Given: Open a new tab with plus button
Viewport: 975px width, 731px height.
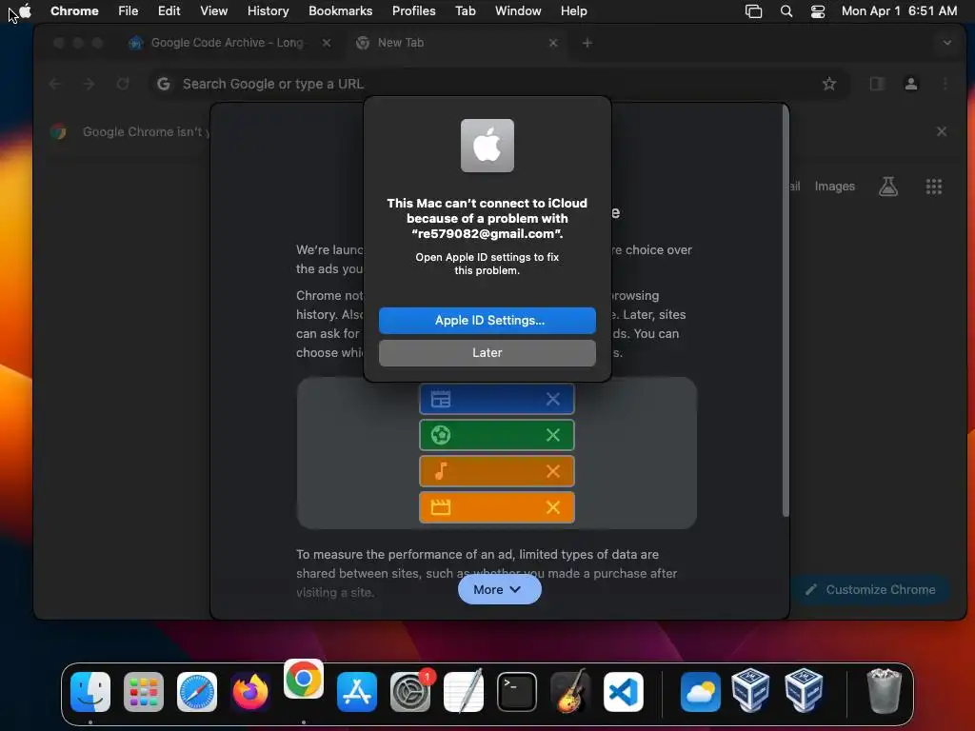Looking at the screenshot, I should (587, 42).
